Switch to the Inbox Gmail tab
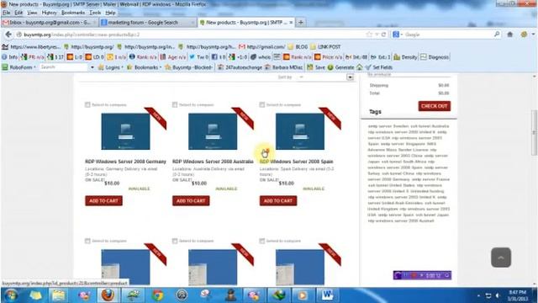This screenshot has height=303, width=538. [x=49, y=23]
